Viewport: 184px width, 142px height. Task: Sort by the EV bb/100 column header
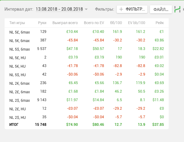tap(137, 23)
